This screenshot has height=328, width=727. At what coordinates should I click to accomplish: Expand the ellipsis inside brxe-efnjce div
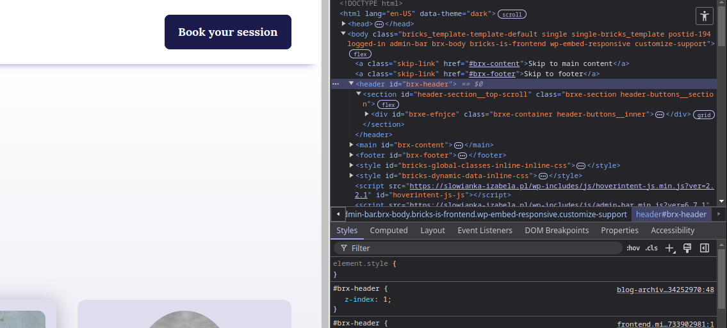659,115
